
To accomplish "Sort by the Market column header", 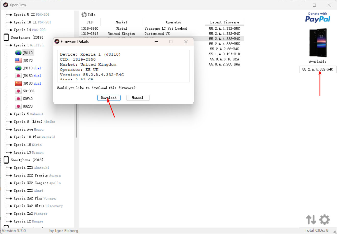I will (x=121, y=22).
